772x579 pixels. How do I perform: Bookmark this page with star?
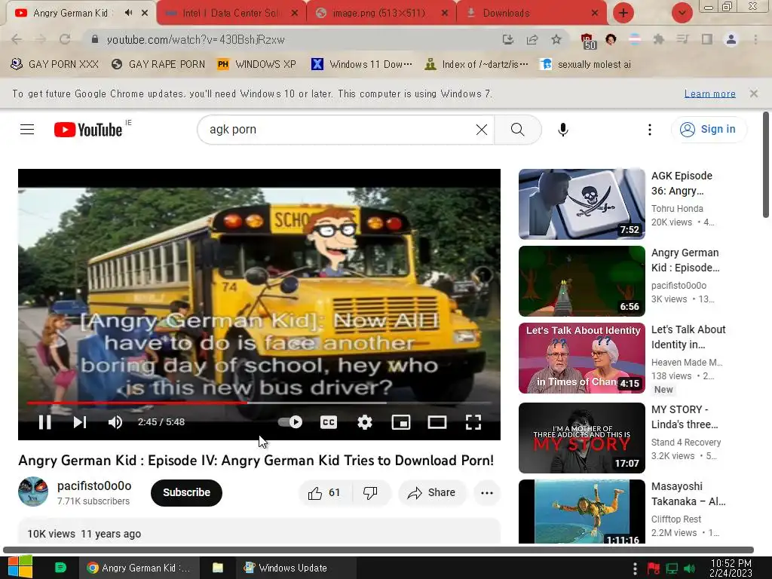pos(556,39)
